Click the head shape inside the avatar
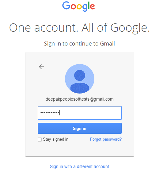 tap(80, 75)
